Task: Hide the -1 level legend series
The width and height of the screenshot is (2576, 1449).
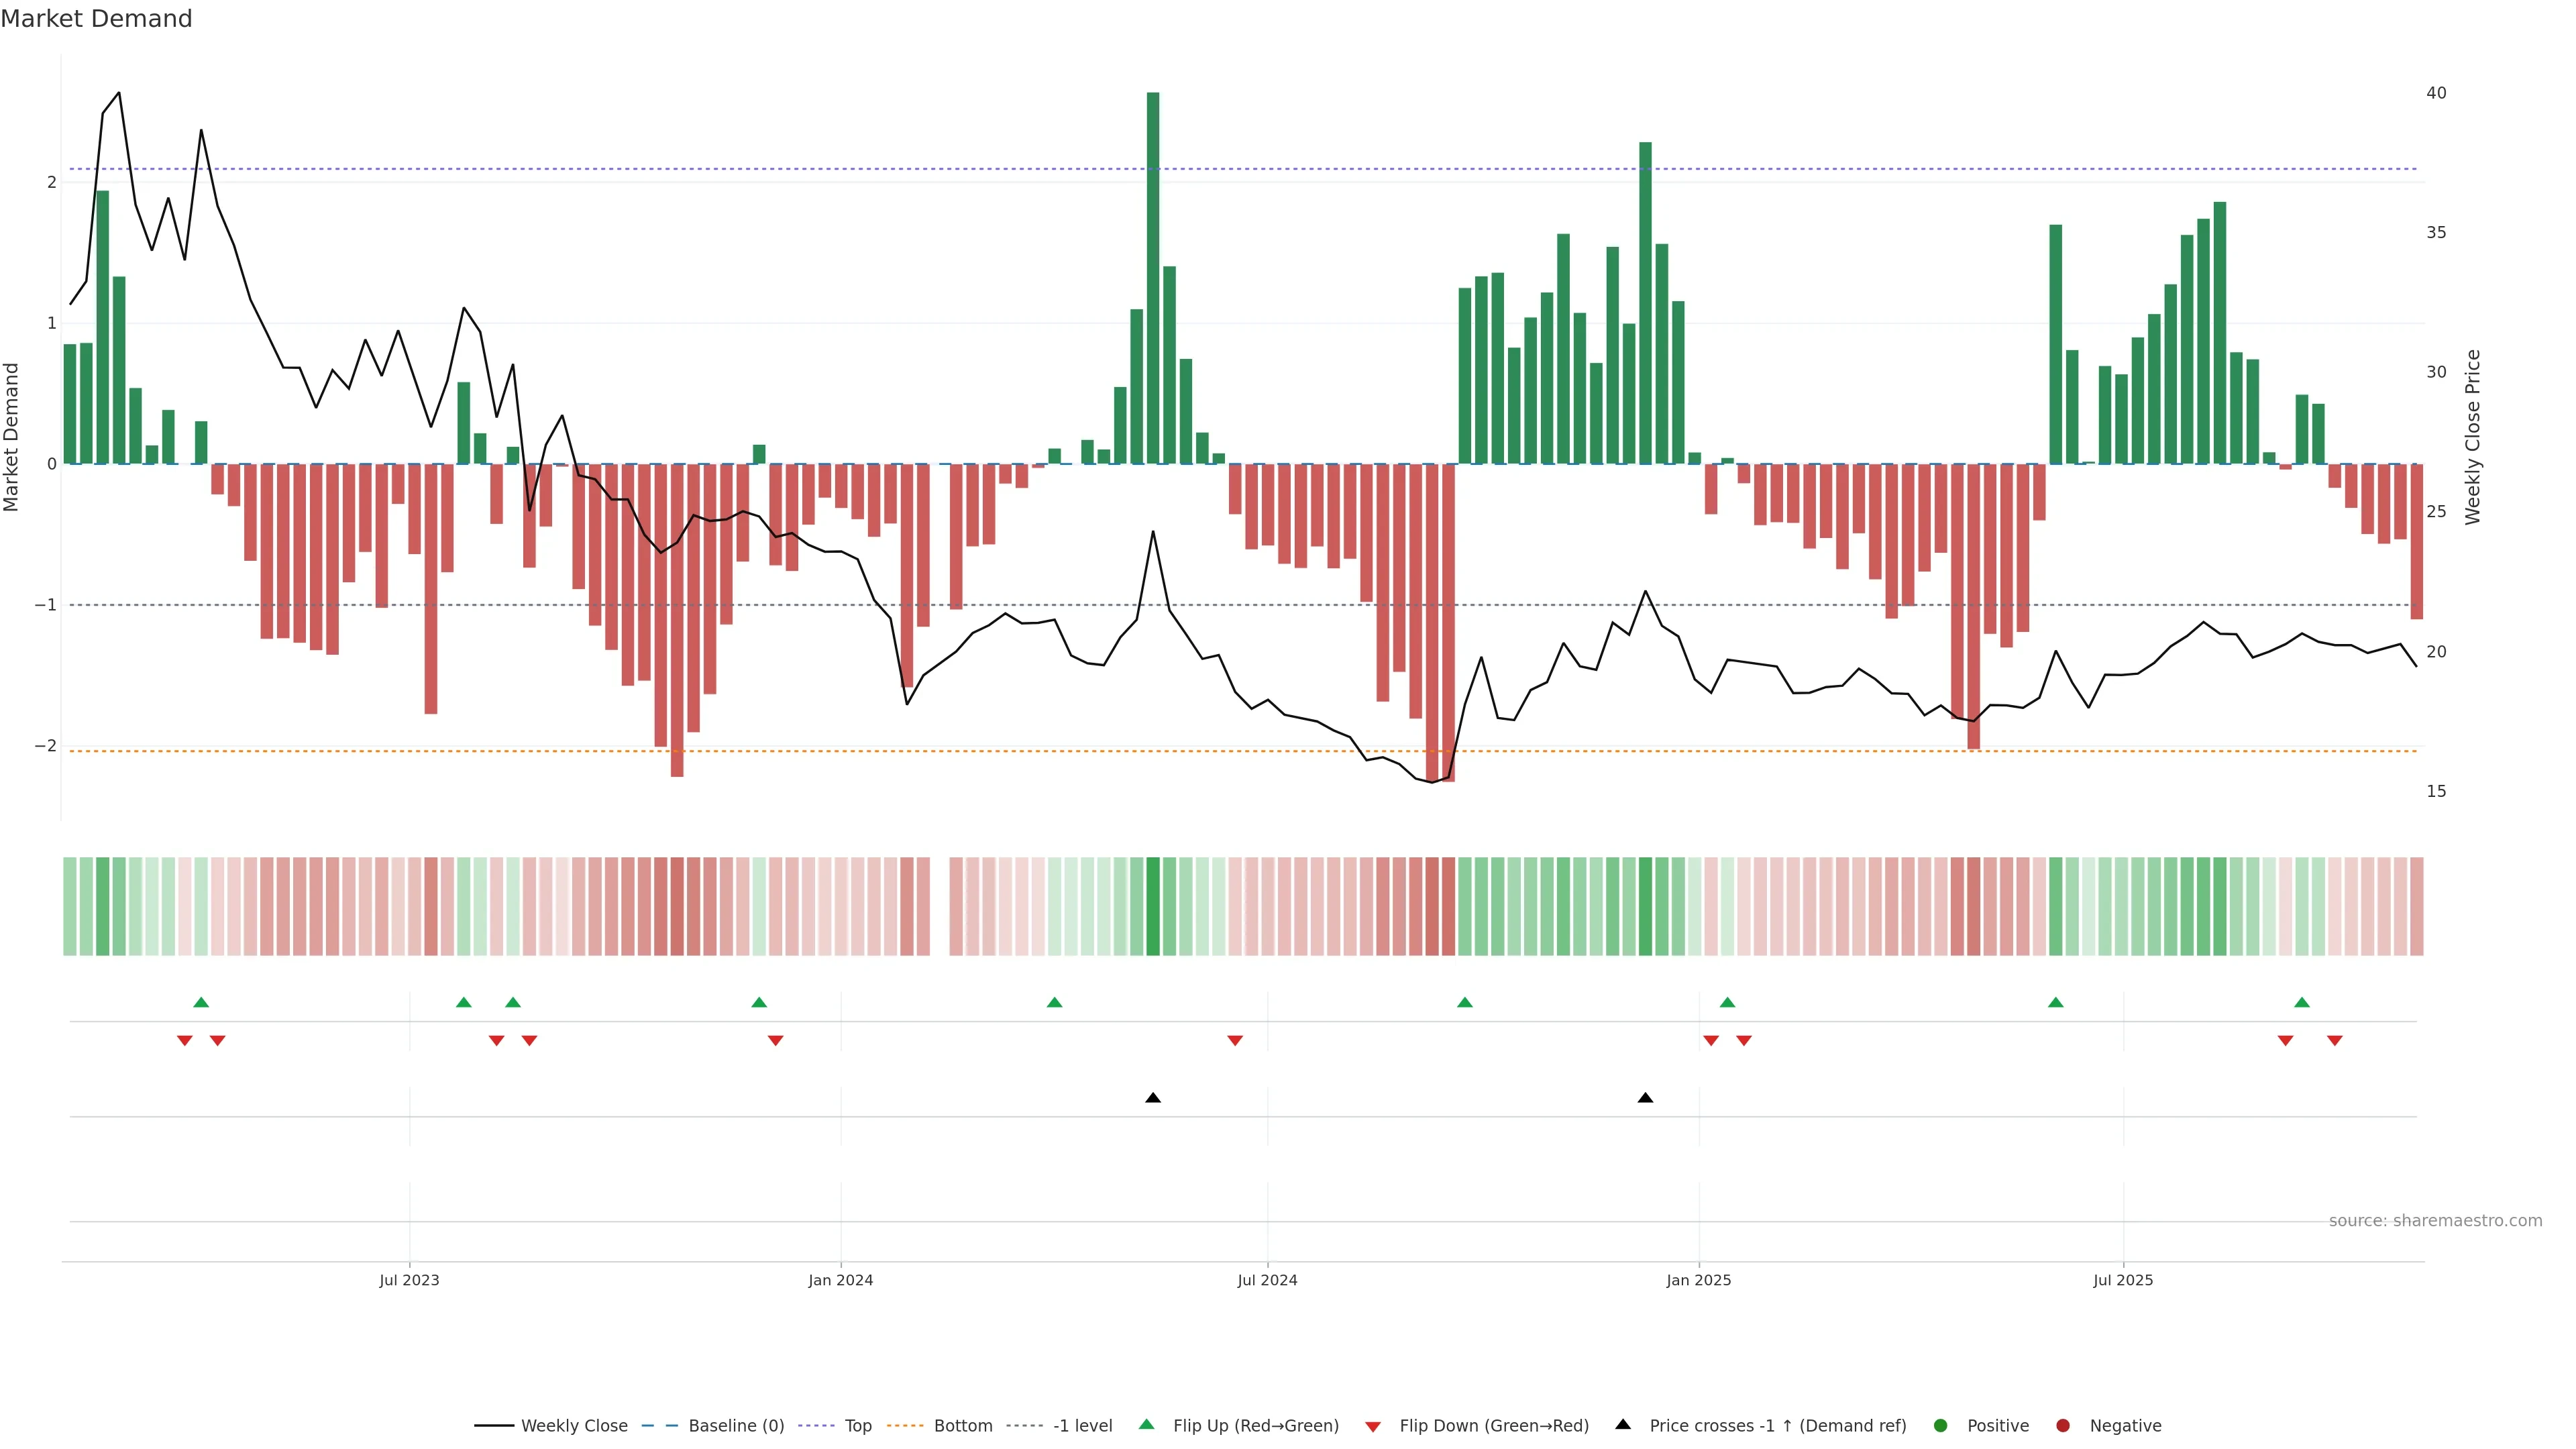Action: (x=1082, y=1426)
